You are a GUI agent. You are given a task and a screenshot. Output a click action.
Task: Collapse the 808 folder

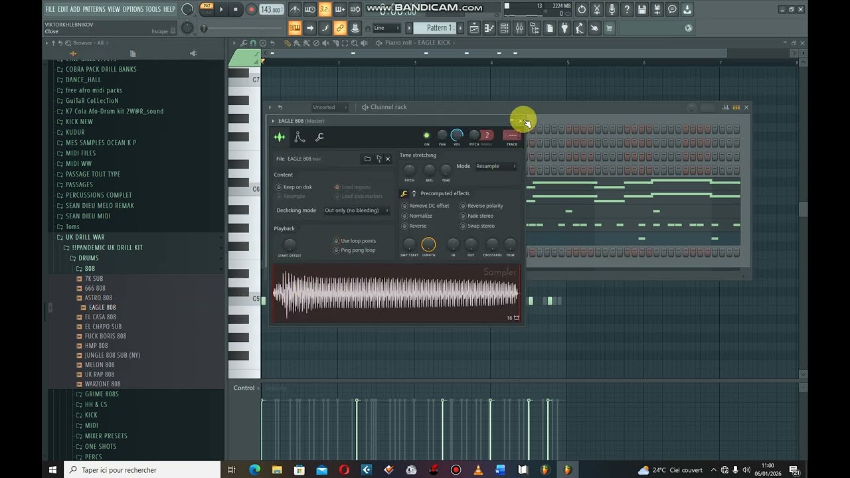(x=90, y=269)
